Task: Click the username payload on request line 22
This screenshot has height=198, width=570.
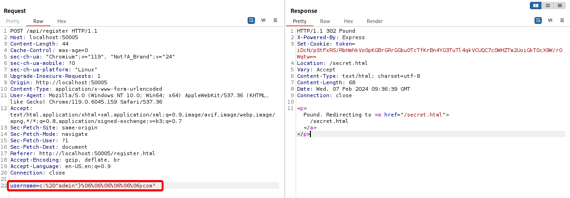Action: [86, 186]
